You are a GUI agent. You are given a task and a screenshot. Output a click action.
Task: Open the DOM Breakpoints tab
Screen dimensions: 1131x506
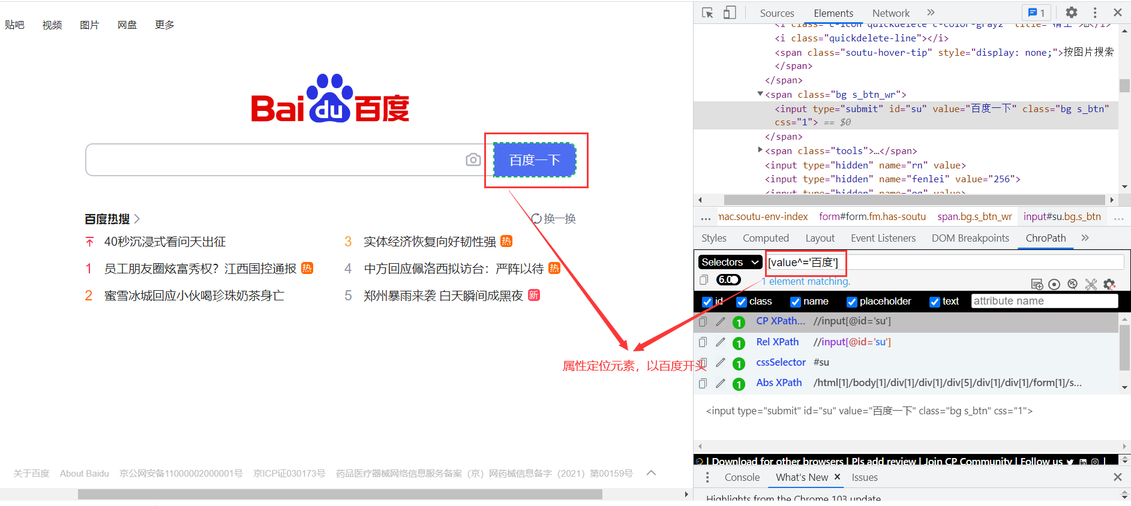pos(970,238)
